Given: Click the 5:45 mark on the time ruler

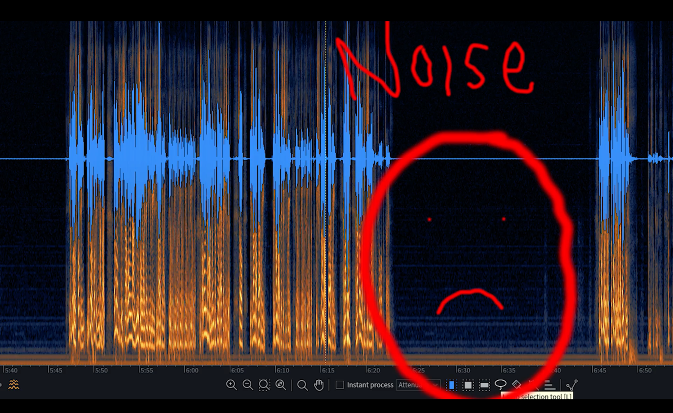Looking at the screenshot, I should pos(56,371).
